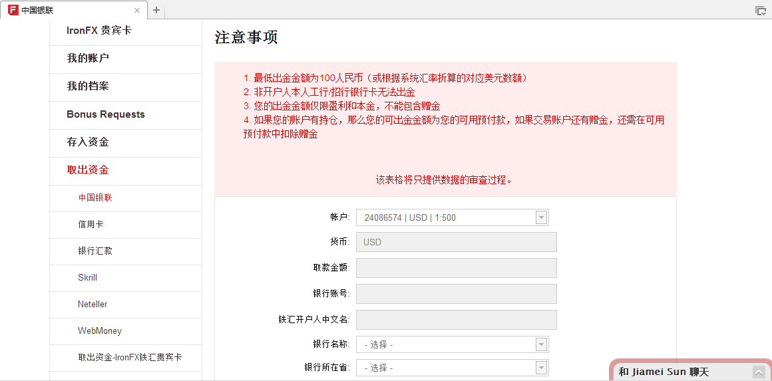772x381 pixels.
Task: Open a new browser tab with plus icon
Action: (156, 10)
